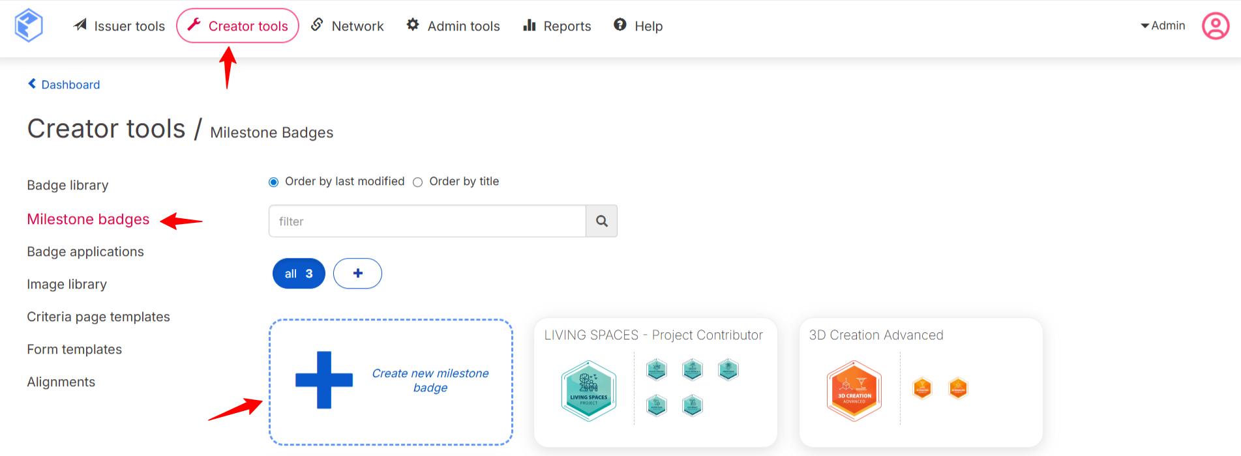The width and height of the screenshot is (1241, 456).
Task: Select Order by title radio button
Action: coord(418,182)
